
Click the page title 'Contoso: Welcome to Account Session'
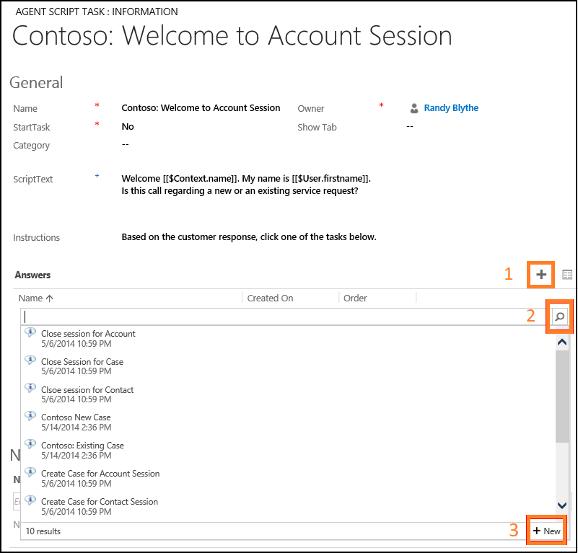[x=232, y=36]
